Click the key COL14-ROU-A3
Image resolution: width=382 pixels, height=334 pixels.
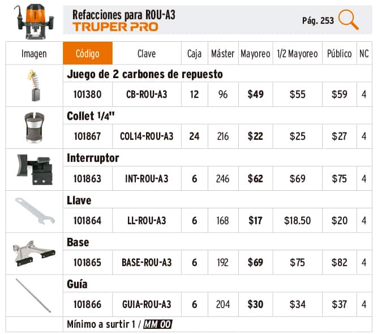pos(147,136)
